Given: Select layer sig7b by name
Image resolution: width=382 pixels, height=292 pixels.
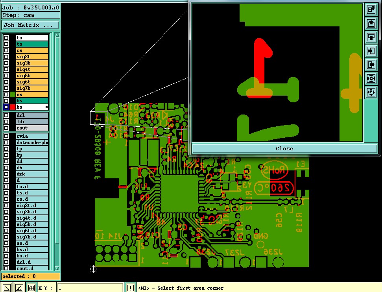Looking at the screenshot, I should (x=32, y=88).
